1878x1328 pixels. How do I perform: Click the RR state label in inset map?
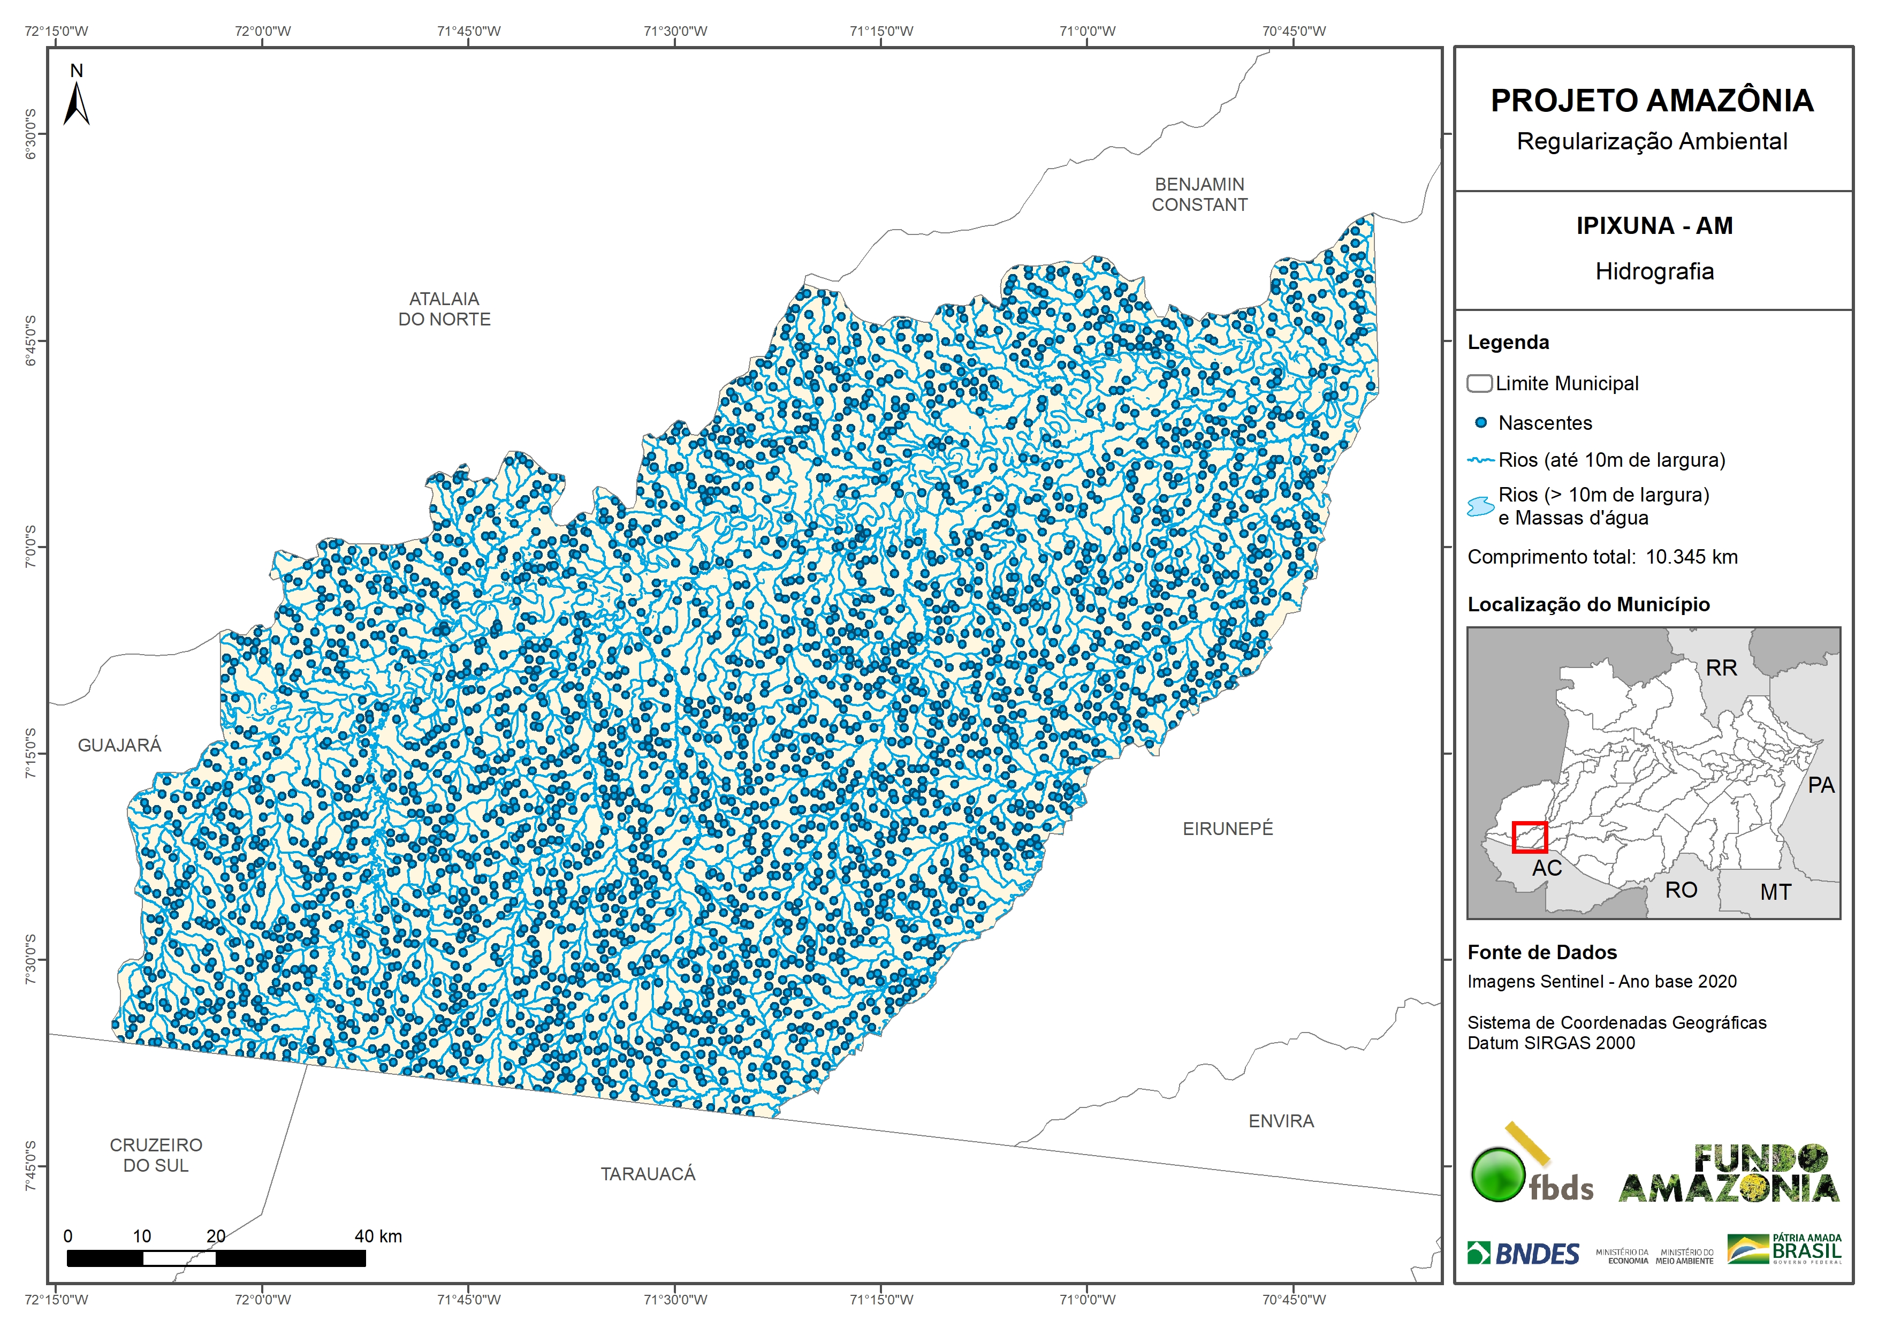[x=1721, y=667]
